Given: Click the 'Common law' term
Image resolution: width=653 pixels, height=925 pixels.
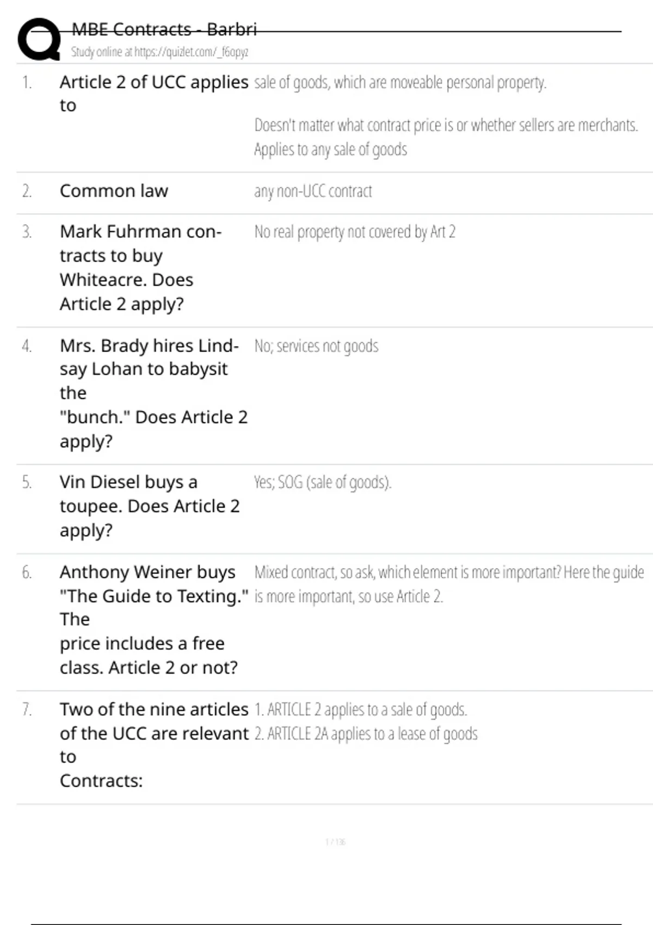Looking at the screenshot, I should (114, 191).
